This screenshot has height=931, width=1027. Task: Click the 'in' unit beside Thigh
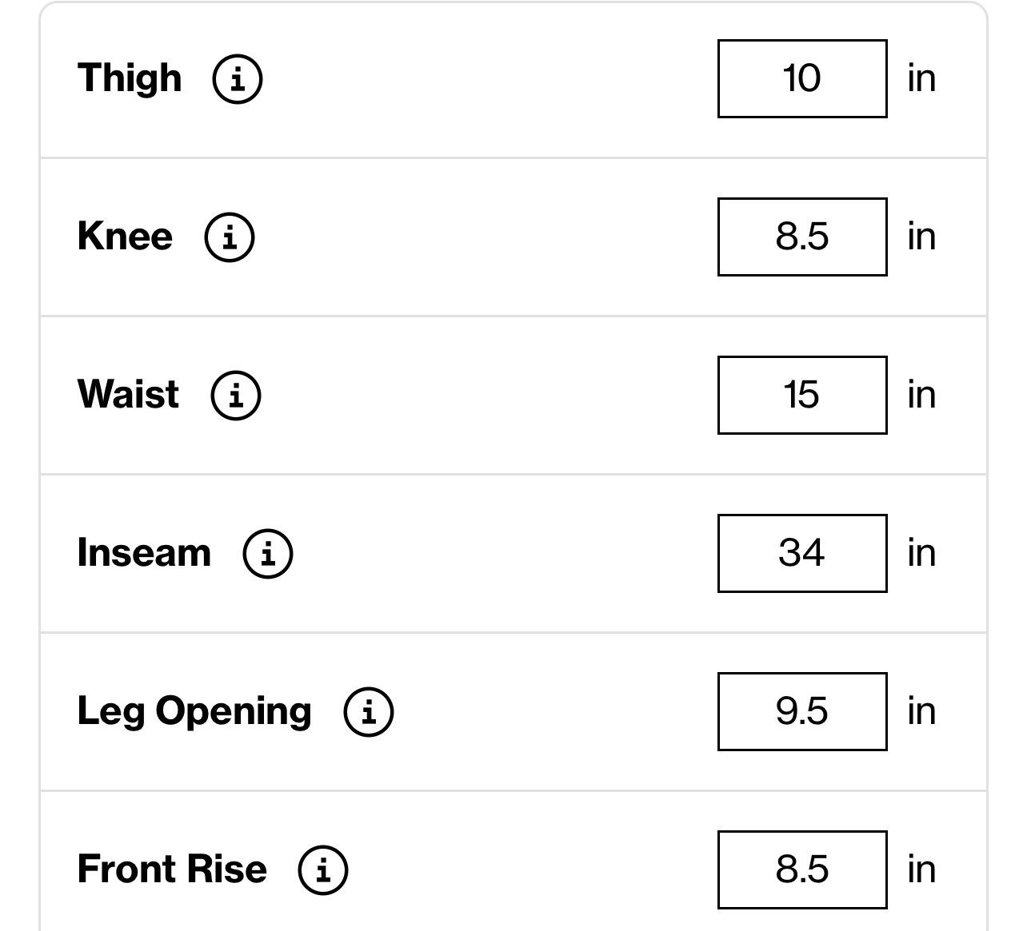click(x=921, y=78)
